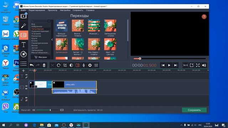Split the clip with the scissors icon
The height and width of the screenshot is (128, 228).
pyautogui.click(x=52, y=65)
